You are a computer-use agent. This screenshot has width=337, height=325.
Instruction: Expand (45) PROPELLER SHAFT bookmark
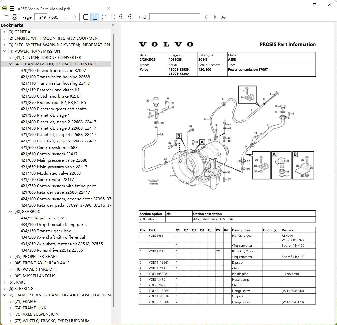coord(10,257)
